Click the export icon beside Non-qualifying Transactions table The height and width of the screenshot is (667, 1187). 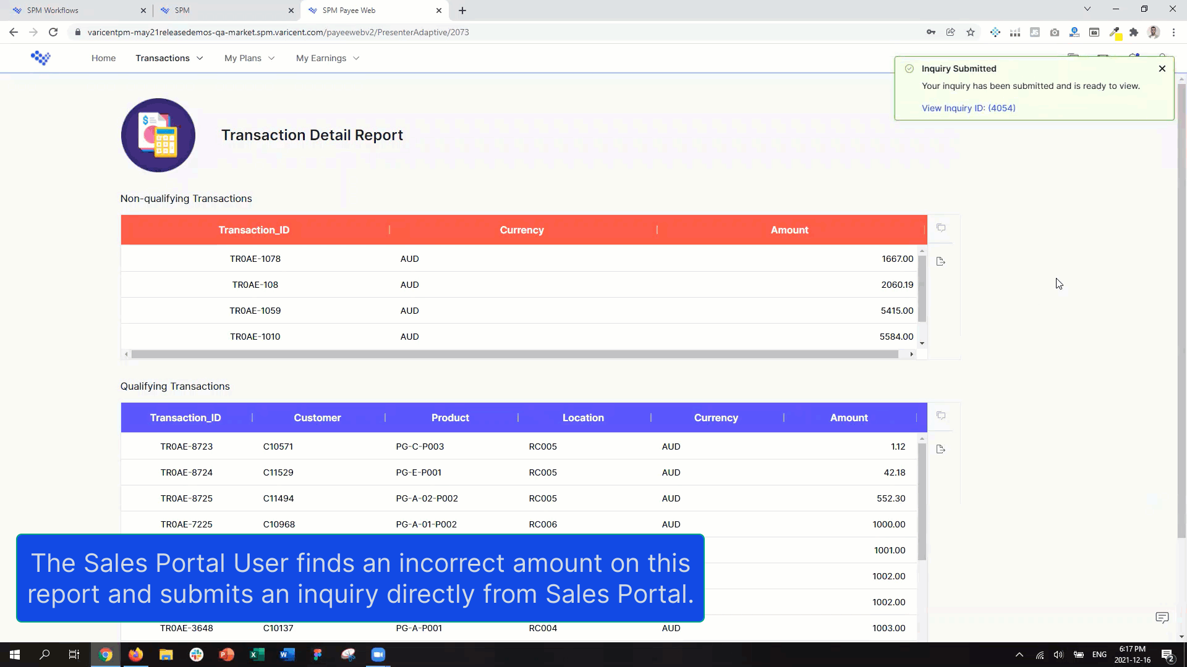click(x=941, y=261)
